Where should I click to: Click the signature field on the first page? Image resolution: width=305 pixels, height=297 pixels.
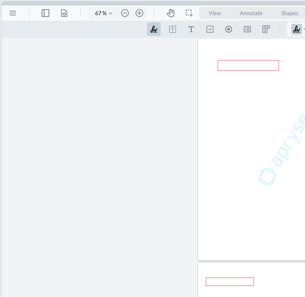tap(248, 65)
